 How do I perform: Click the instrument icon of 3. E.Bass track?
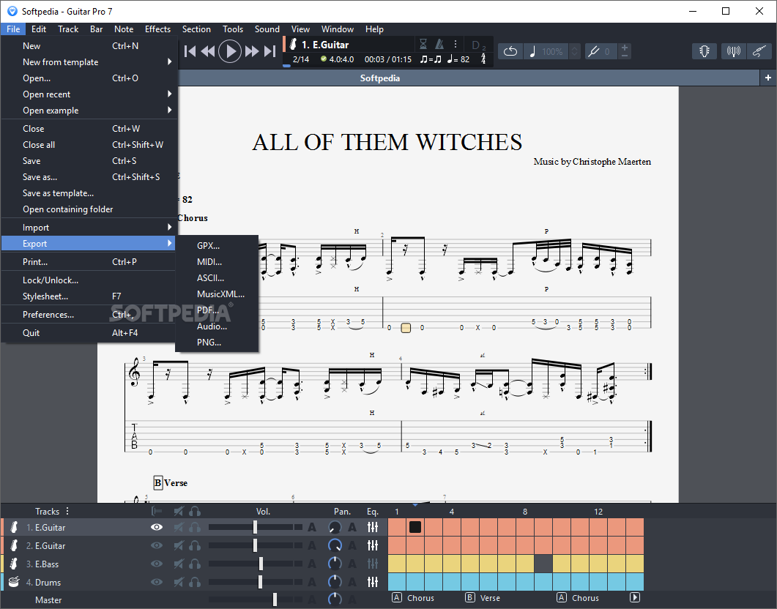tap(13, 564)
